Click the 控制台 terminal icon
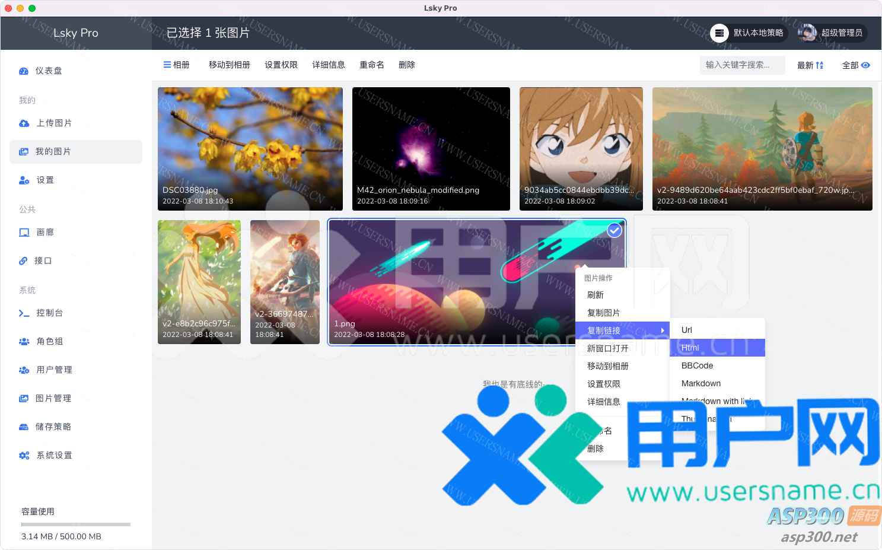The width and height of the screenshot is (882, 550). [24, 313]
